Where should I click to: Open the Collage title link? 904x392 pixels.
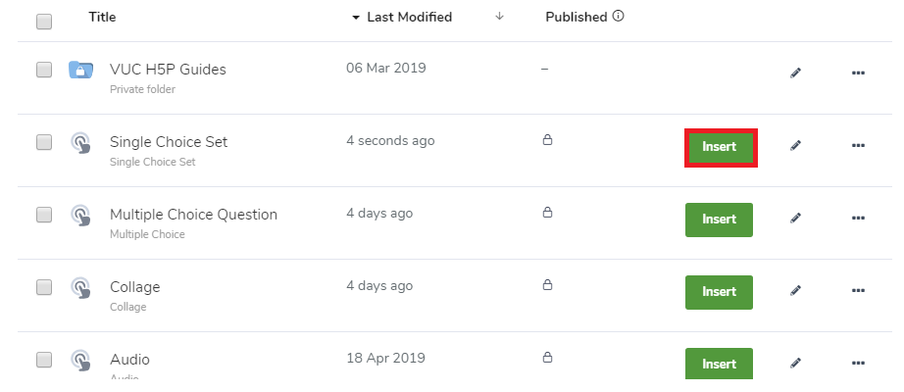pos(135,287)
